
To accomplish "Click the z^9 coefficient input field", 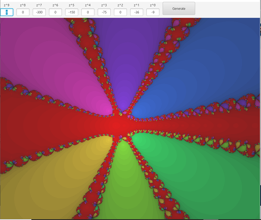I will (6, 12).
